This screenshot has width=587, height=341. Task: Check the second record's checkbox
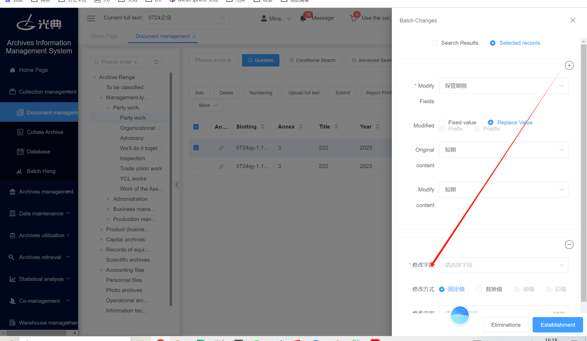[x=196, y=166]
